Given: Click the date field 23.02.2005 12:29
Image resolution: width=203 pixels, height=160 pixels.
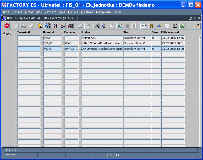Looking at the screenshot, I should point(173,49).
